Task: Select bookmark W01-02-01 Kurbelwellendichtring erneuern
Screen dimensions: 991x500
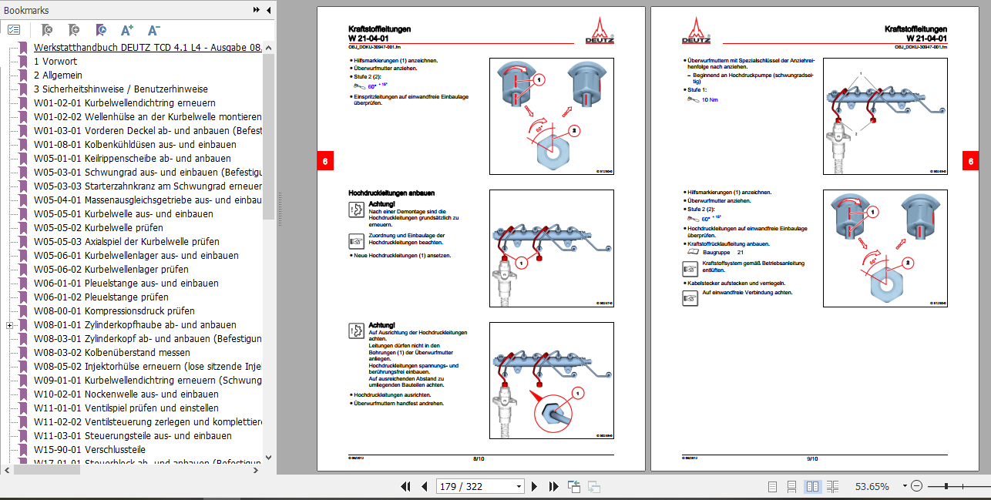Action: click(125, 102)
